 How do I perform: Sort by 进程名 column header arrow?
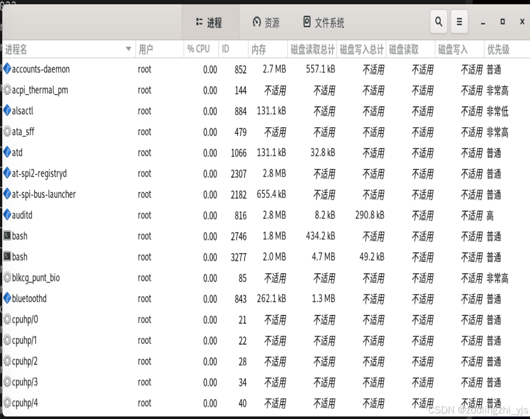[x=128, y=48]
